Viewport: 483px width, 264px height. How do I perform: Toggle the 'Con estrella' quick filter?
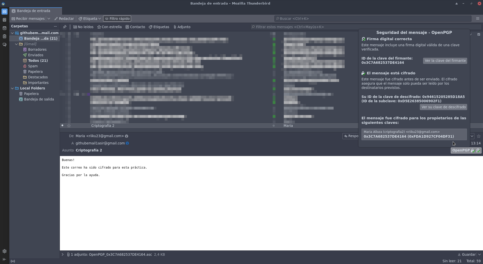click(109, 27)
